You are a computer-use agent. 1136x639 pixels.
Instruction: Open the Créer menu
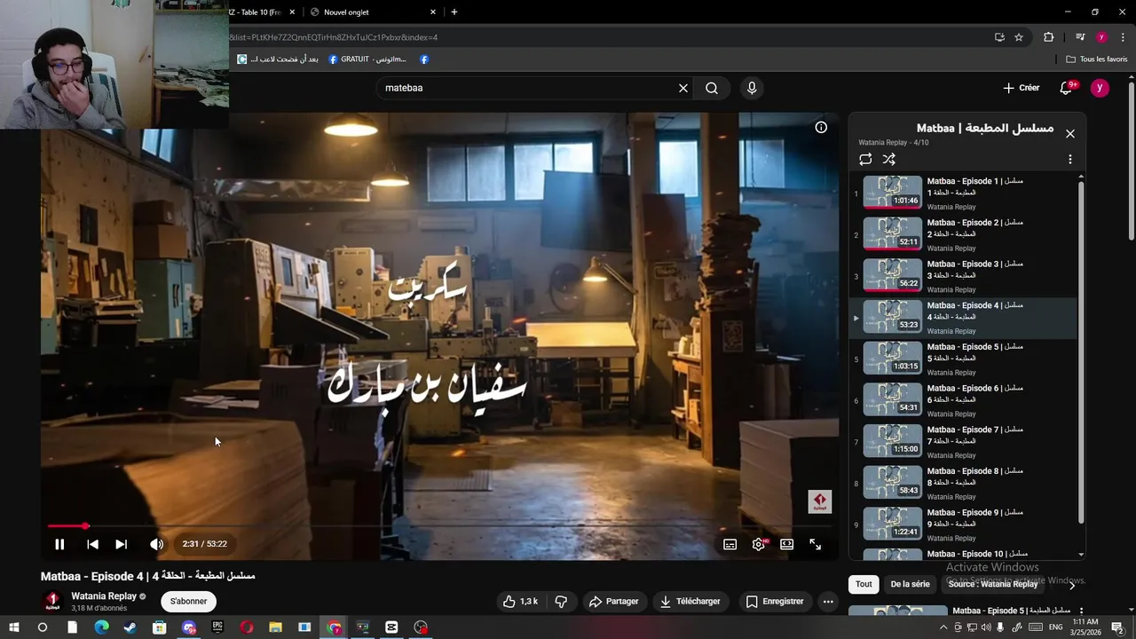(x=1021, y=88)
